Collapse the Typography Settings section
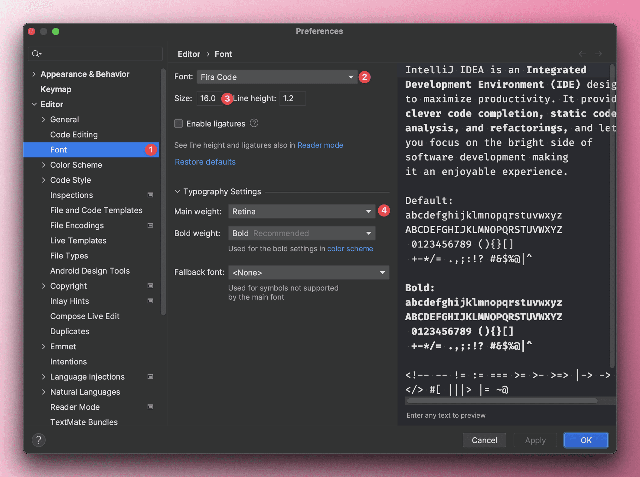The height and width of the screenshot is (477, 640). click(x=178, y=191)
